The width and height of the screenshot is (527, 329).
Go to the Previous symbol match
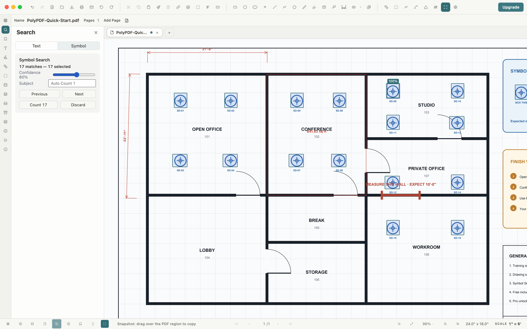pyautogui.click(x=40, y=94)
